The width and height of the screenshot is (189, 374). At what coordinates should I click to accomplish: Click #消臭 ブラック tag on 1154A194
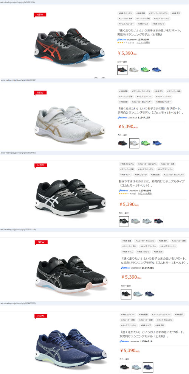(158, 24)
